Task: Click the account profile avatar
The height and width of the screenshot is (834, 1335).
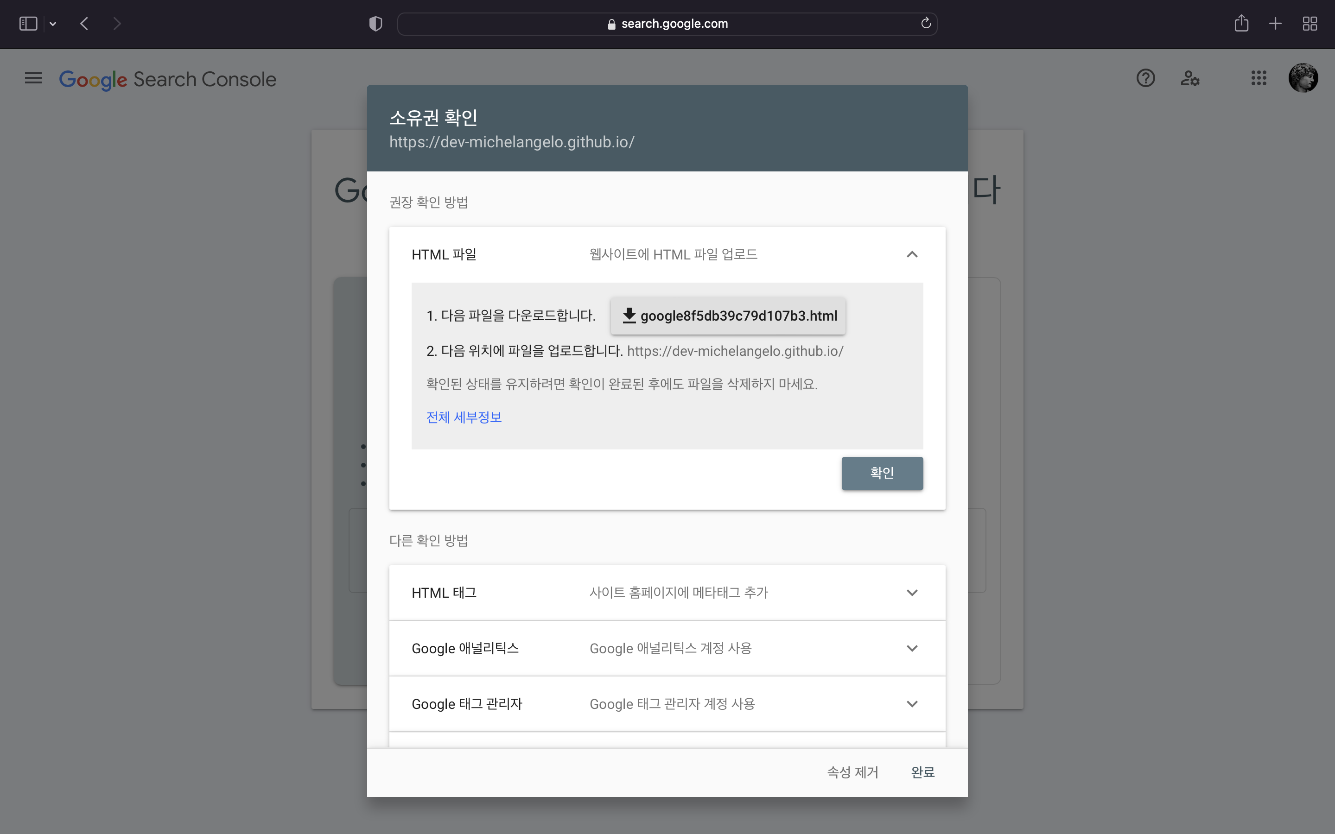Action: coord(1303,78)
